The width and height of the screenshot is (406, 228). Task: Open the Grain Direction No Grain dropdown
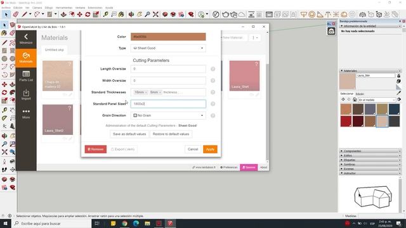(x=168, y=115)
